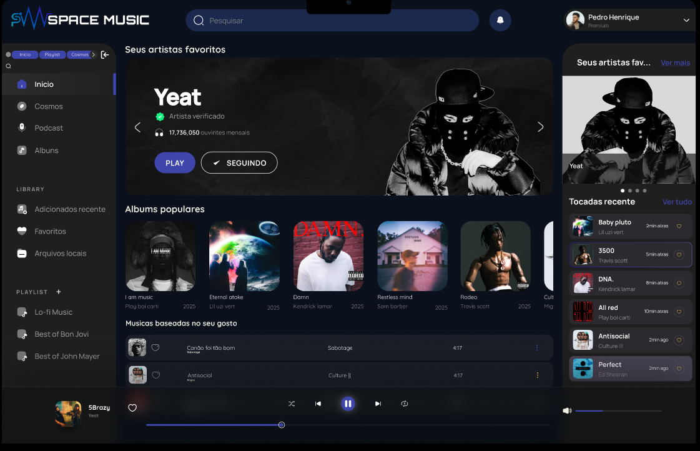Like the Canção foi tão bom track
This screenshot has width=700, height=451.
point(155,347)
